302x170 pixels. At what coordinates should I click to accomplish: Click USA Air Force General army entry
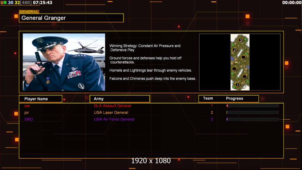pyautogui.click(x=114, y=119)
